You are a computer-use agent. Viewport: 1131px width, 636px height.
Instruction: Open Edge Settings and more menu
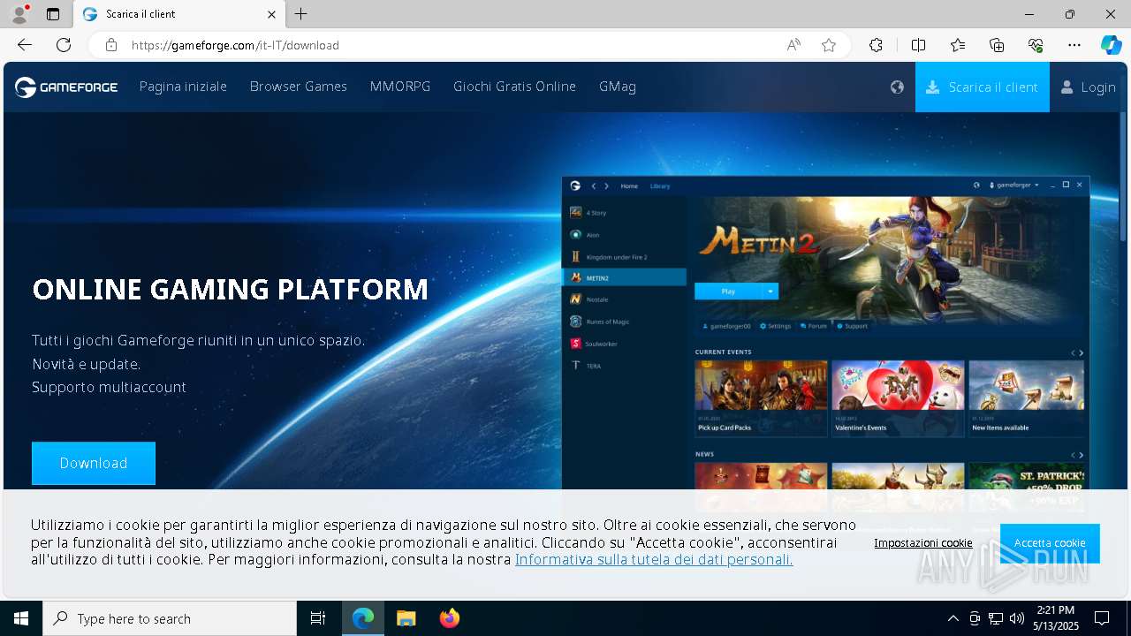(x=1074, y=45)
